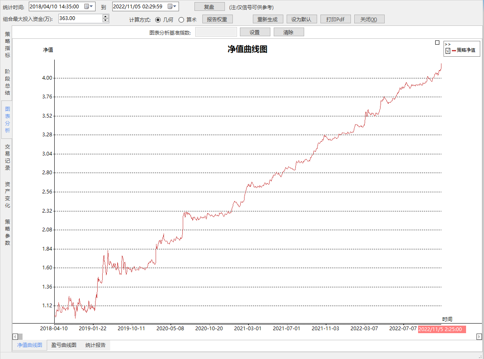Screen dimensions: 484x359
Task: Decrease max invested capital with down arrow
Action: 105,20
